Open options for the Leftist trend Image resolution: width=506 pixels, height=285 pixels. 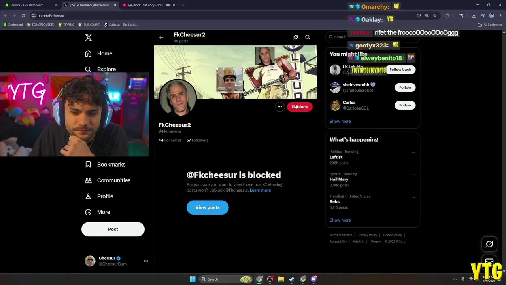(413, 152)
